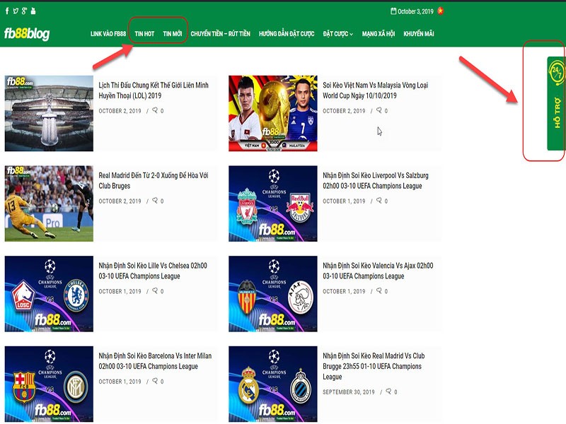Click the Việt Nam vs Malaysia World Cup thumbnail
The image size is (566, 424).
[273, 113]
